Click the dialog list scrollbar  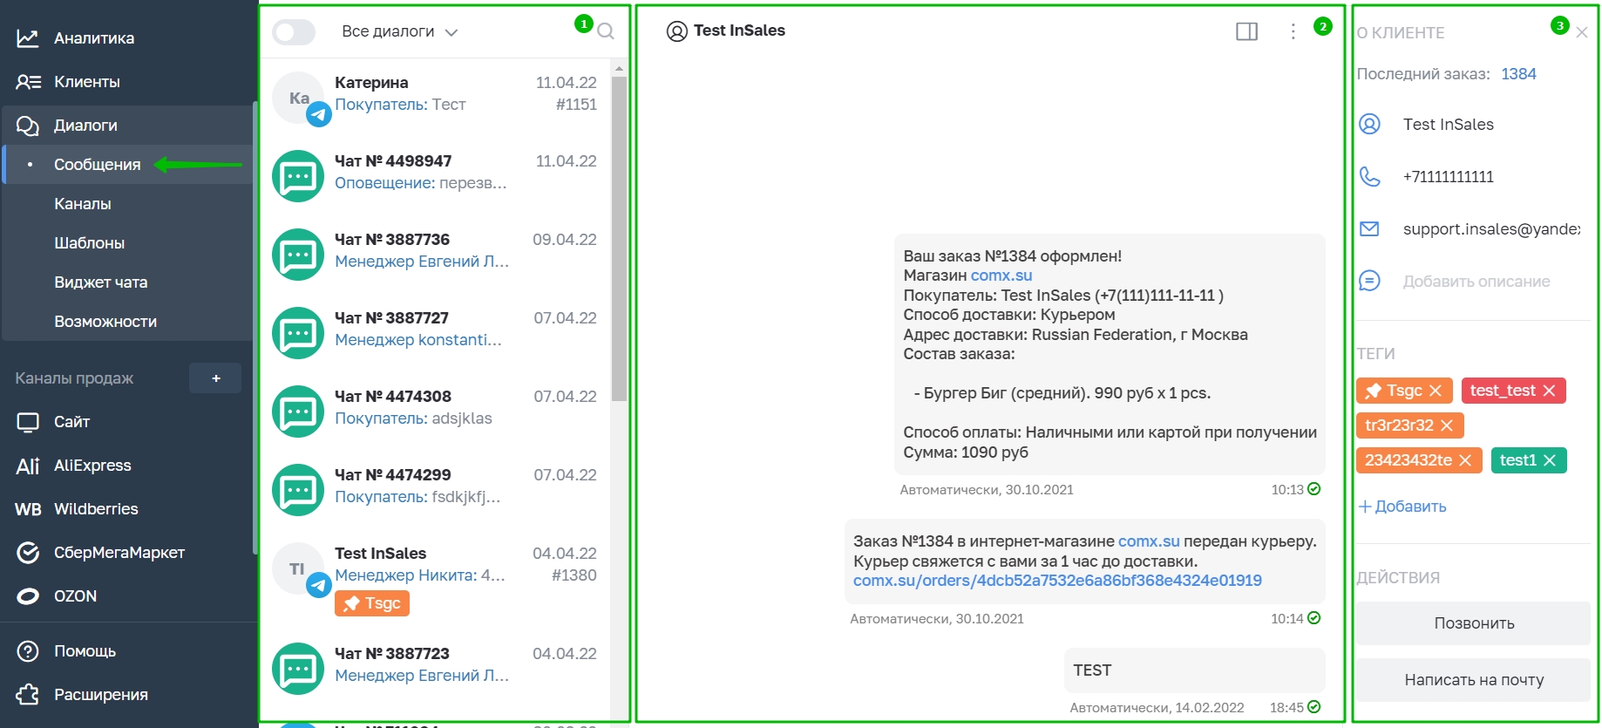620,240
